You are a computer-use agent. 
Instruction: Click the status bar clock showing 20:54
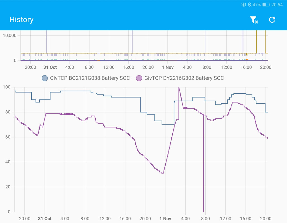(277, 5)
